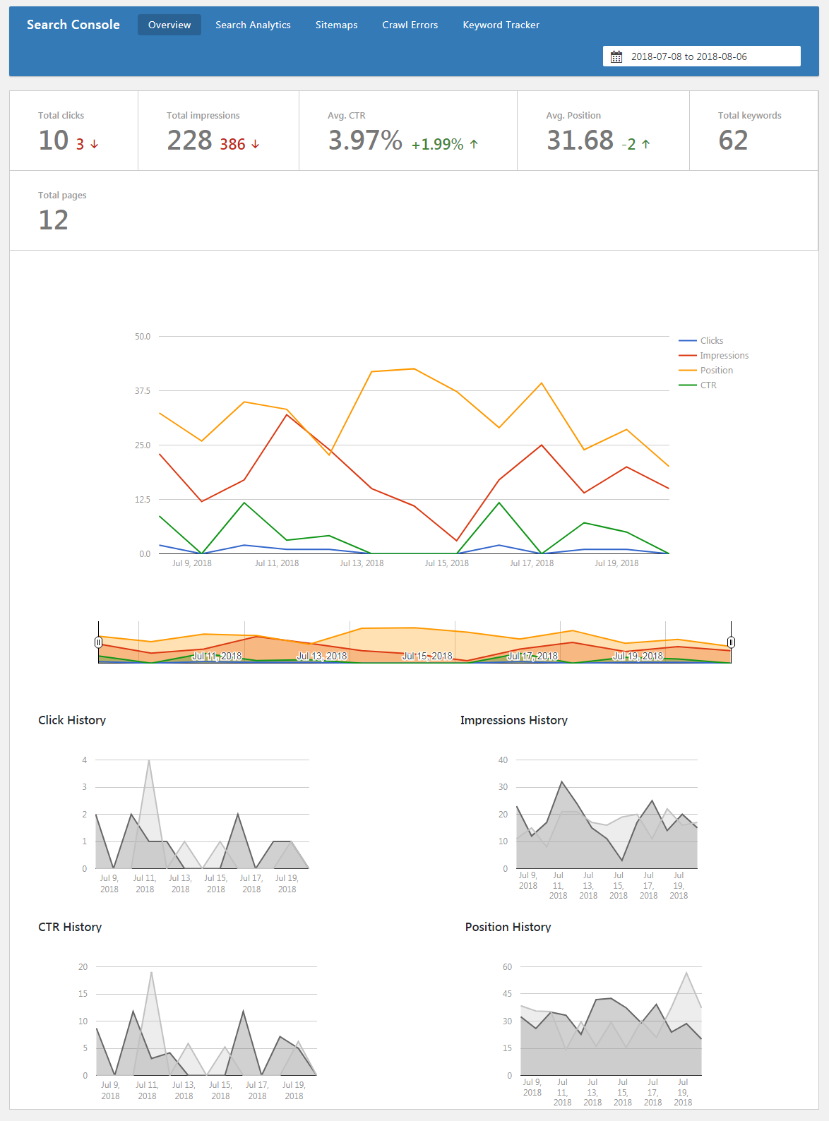Click the Total pages value 12
829x1121 pixels.
point(54,220)
